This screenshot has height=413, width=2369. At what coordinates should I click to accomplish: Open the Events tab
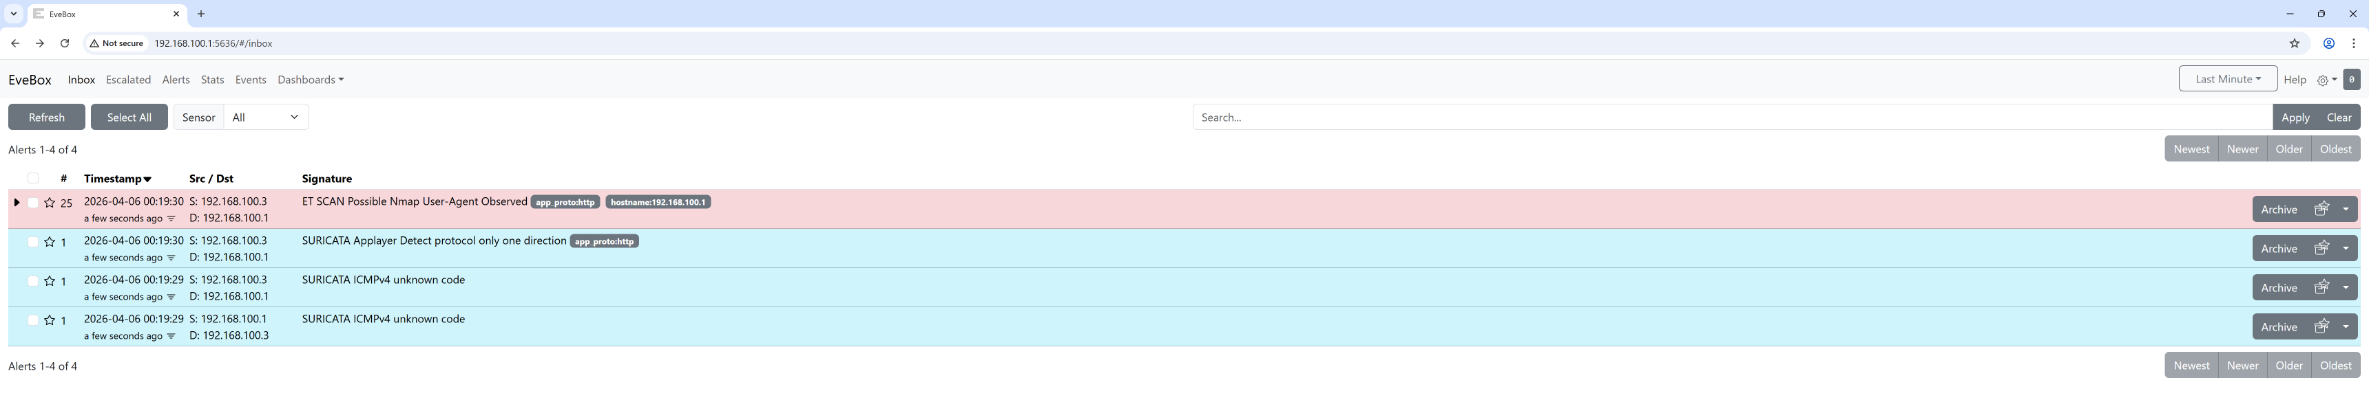[x=250, y=80]
